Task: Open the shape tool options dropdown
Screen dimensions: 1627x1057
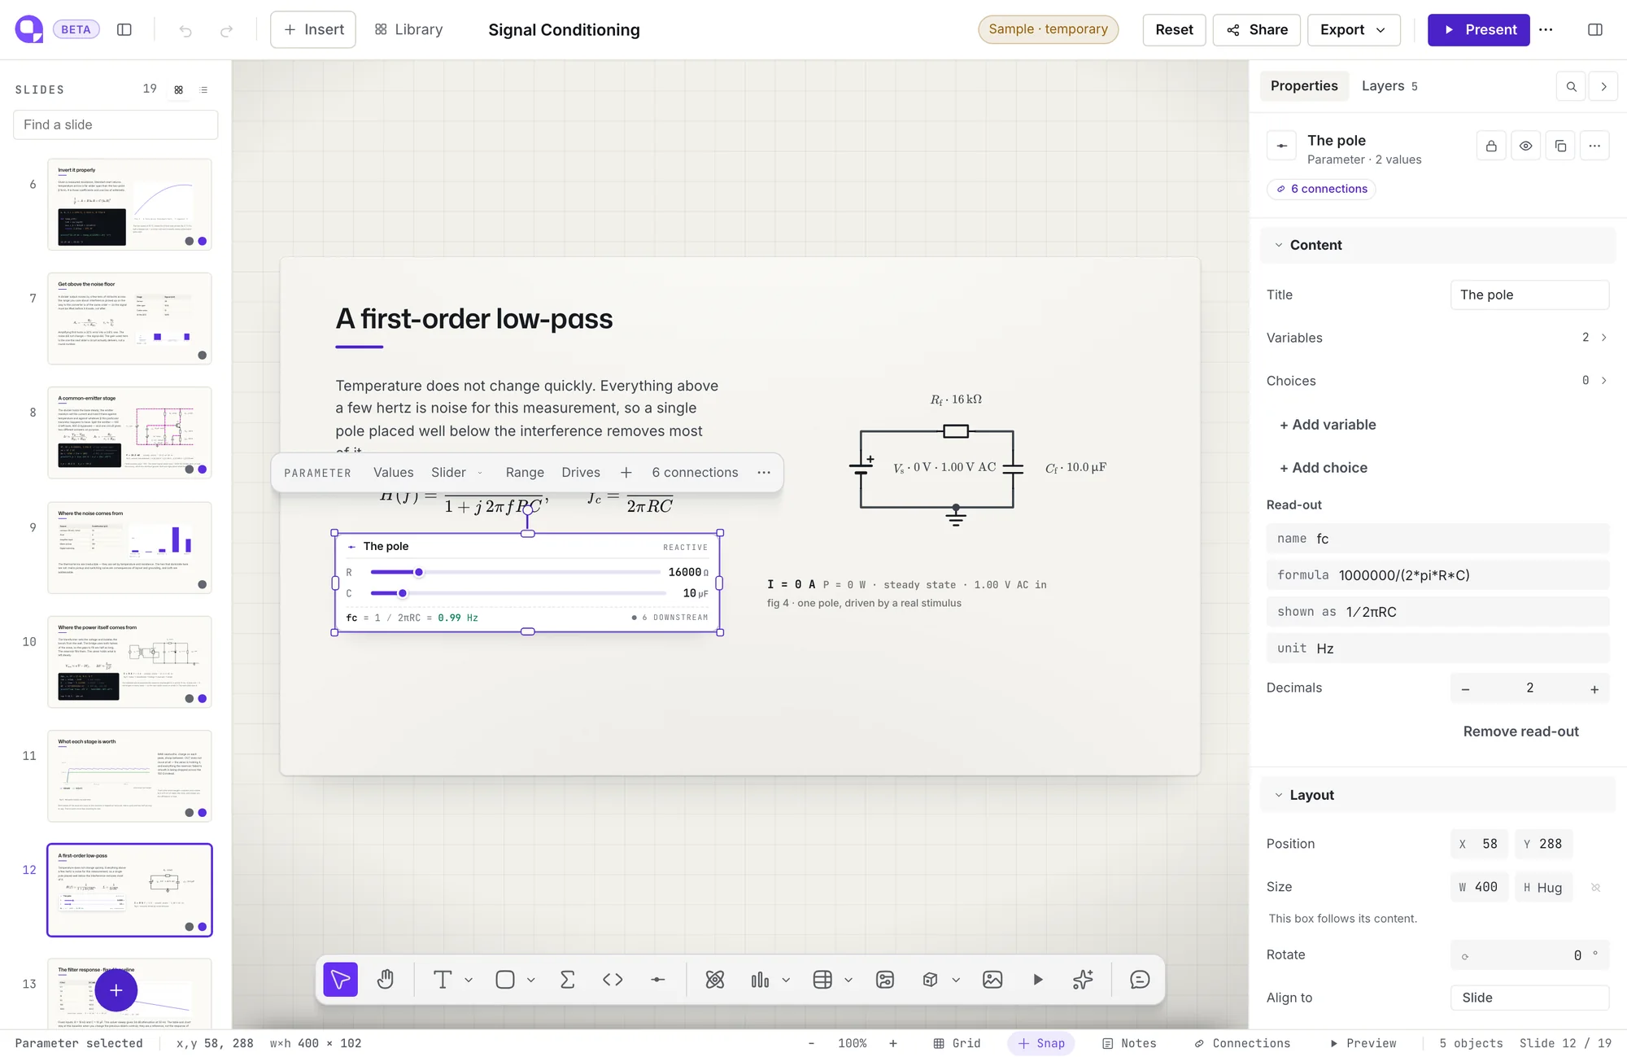Action: point(531,981)
